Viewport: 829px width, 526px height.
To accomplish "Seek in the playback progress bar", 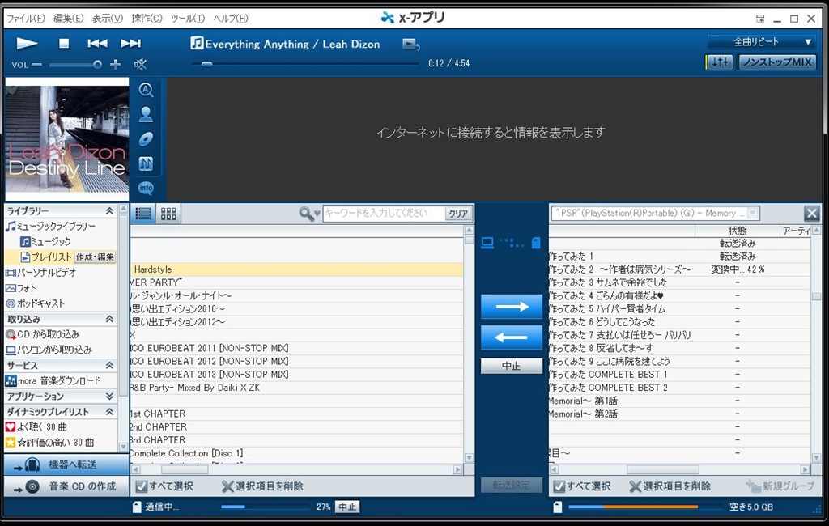I will pyautogui.click(x=305, y=64).
